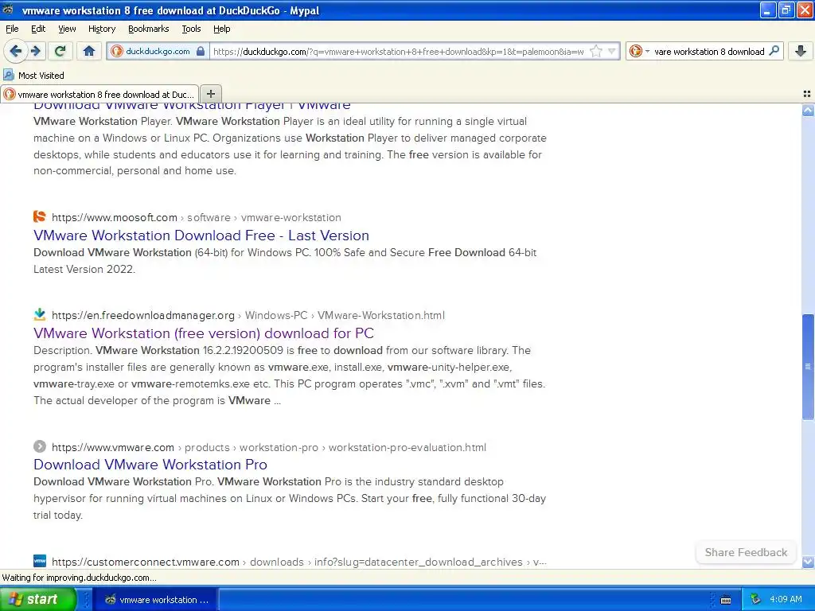815x611 pixels.
Task: Select the vmware workstation 8 free download tab
Action: point(99,94)
